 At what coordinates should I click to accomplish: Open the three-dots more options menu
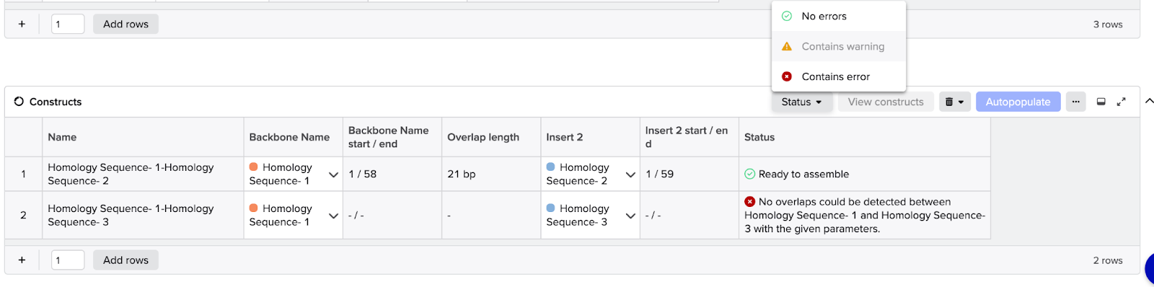(1075, 102)
